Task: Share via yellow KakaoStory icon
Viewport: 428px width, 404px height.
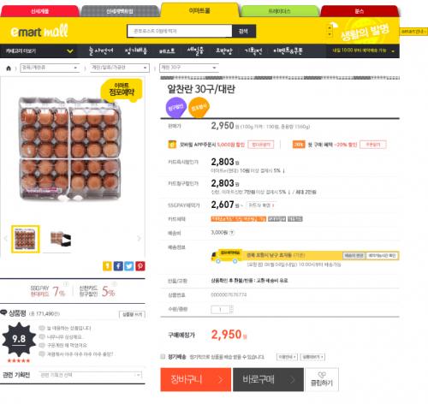Action: tap(107, 266)
